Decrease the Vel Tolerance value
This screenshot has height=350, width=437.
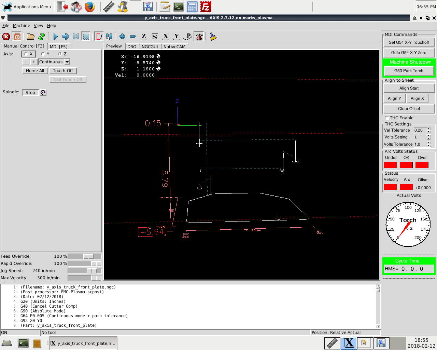429,132
